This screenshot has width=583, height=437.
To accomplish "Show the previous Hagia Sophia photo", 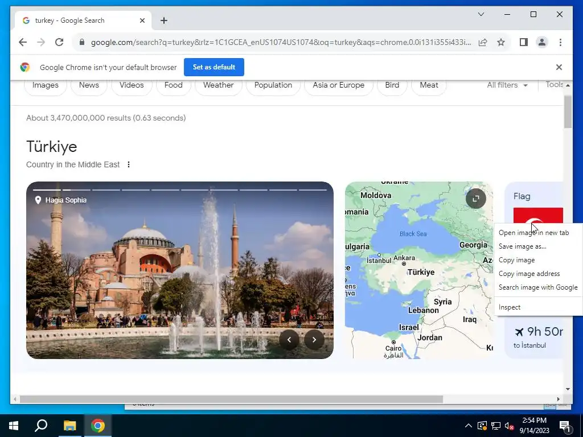I will coord(289,340).
